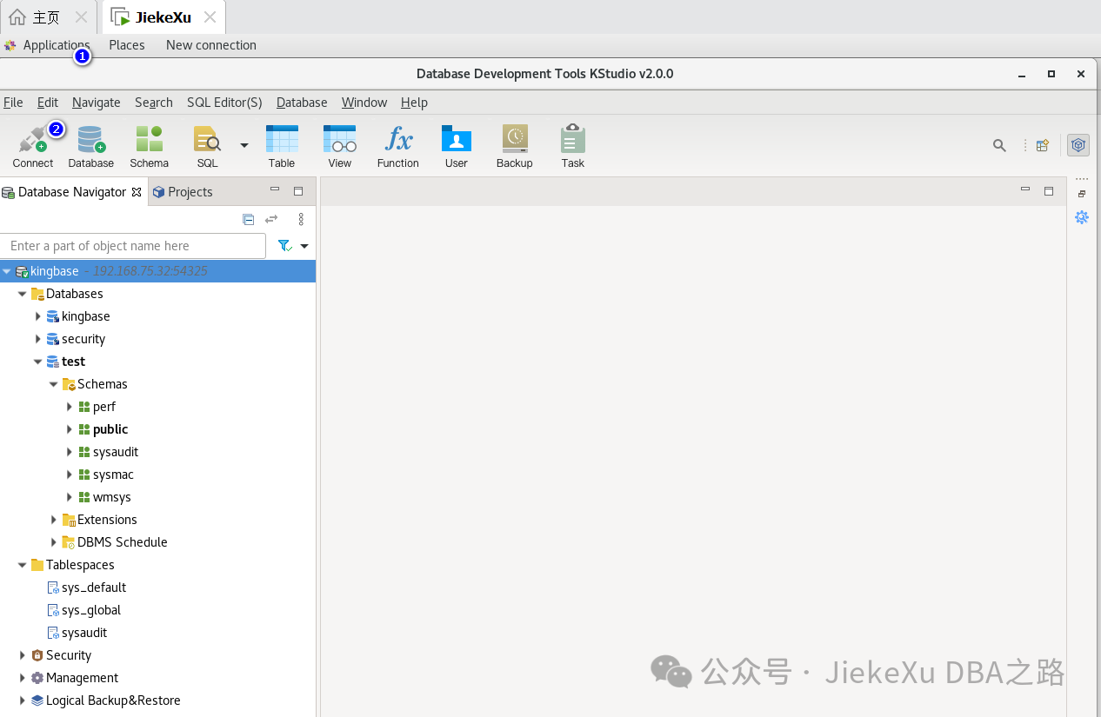Toggle link with editor in navigator
1101x717 pixels.
pos(271,219)
